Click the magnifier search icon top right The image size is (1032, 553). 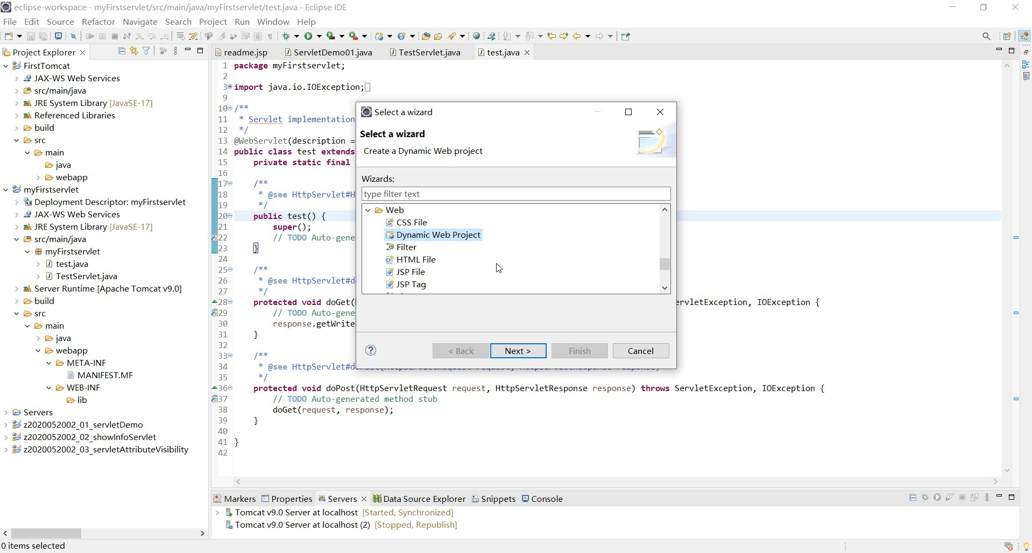(x=986, y=36)
